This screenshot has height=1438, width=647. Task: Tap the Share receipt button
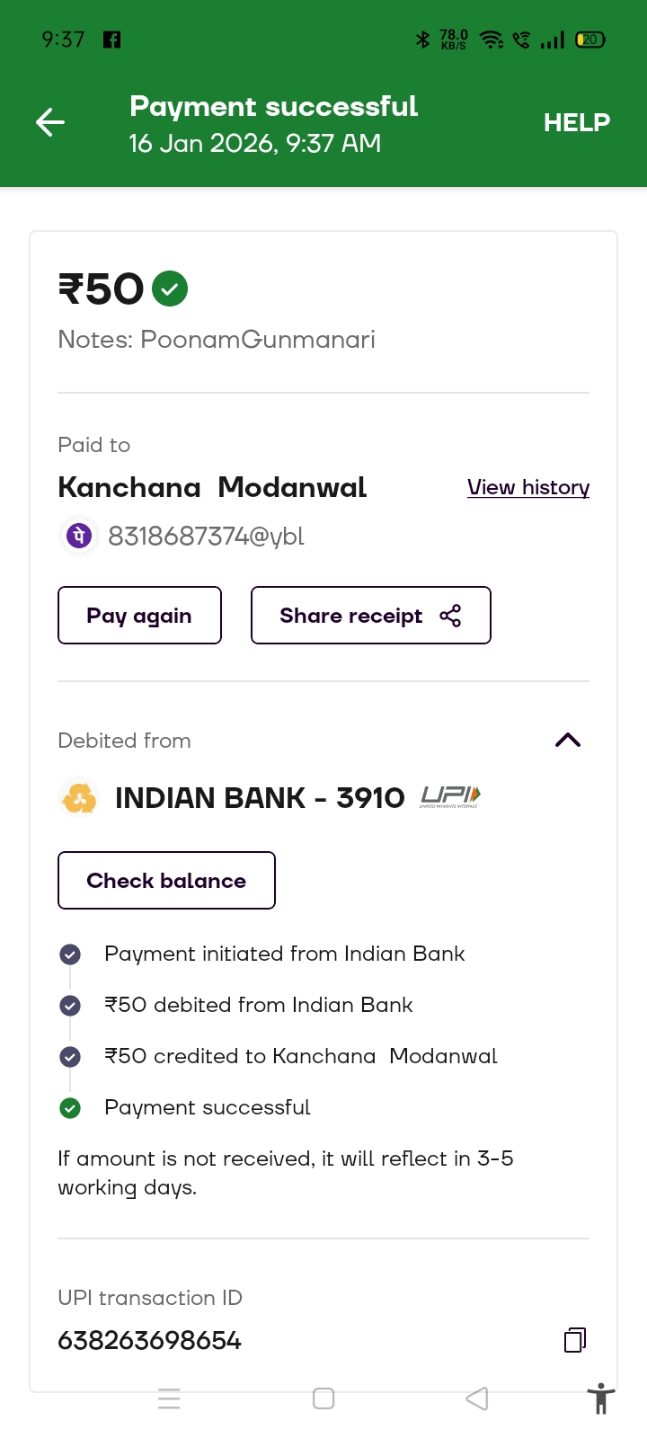370,616
